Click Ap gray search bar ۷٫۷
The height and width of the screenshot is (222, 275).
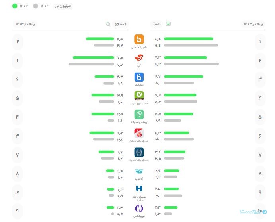click(92, 64)
